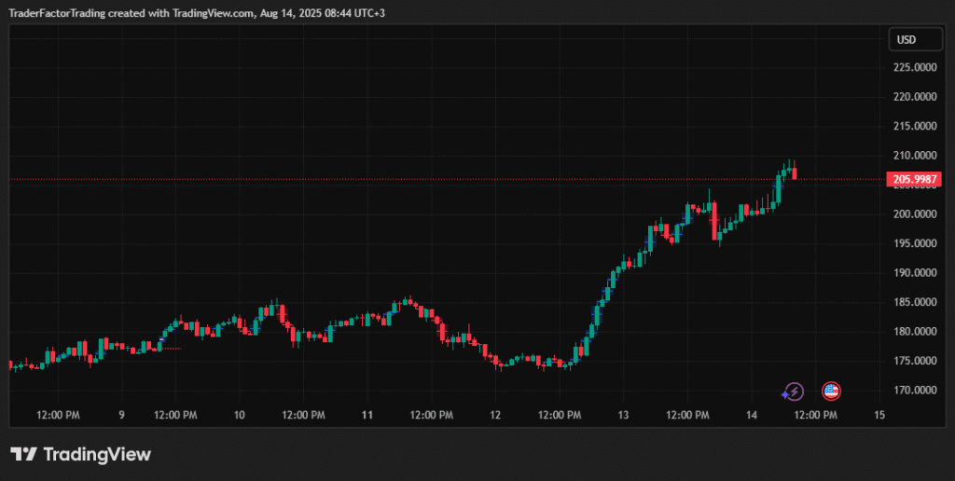The height and width of the screenshot is (481, 955).
Task: Click the 215.0000 price axis label
Action: point(915,126)
